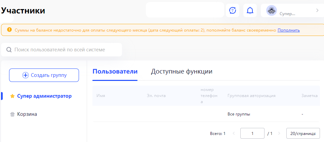
Task: Switch to the Доступные функции tab
Action: pyautogui.click(x=181, y=72)
